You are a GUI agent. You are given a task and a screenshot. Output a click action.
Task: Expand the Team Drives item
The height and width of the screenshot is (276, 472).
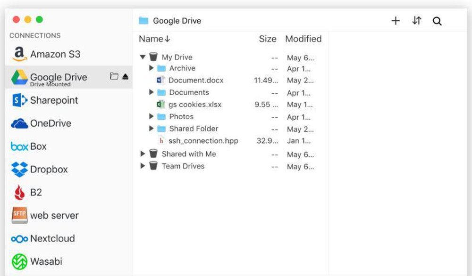(143, 166)
